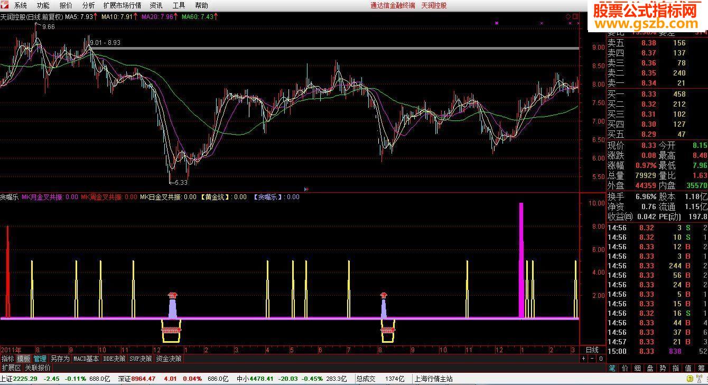The width and height of the screenshot is (708, 385).
Task: Open the 扩展市场行情 menu
Action: pos(123,5)
